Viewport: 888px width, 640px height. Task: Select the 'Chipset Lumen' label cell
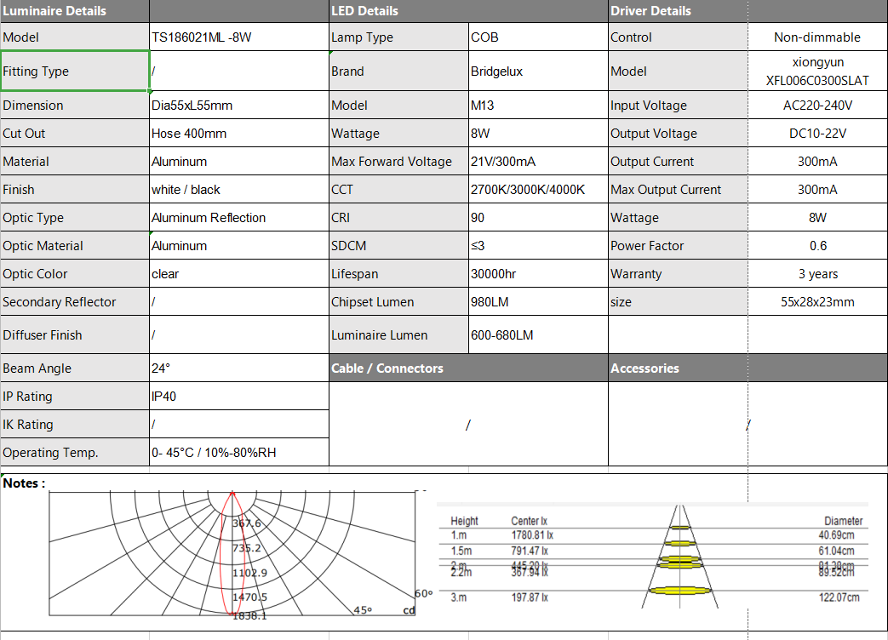[x=398, y=302]
